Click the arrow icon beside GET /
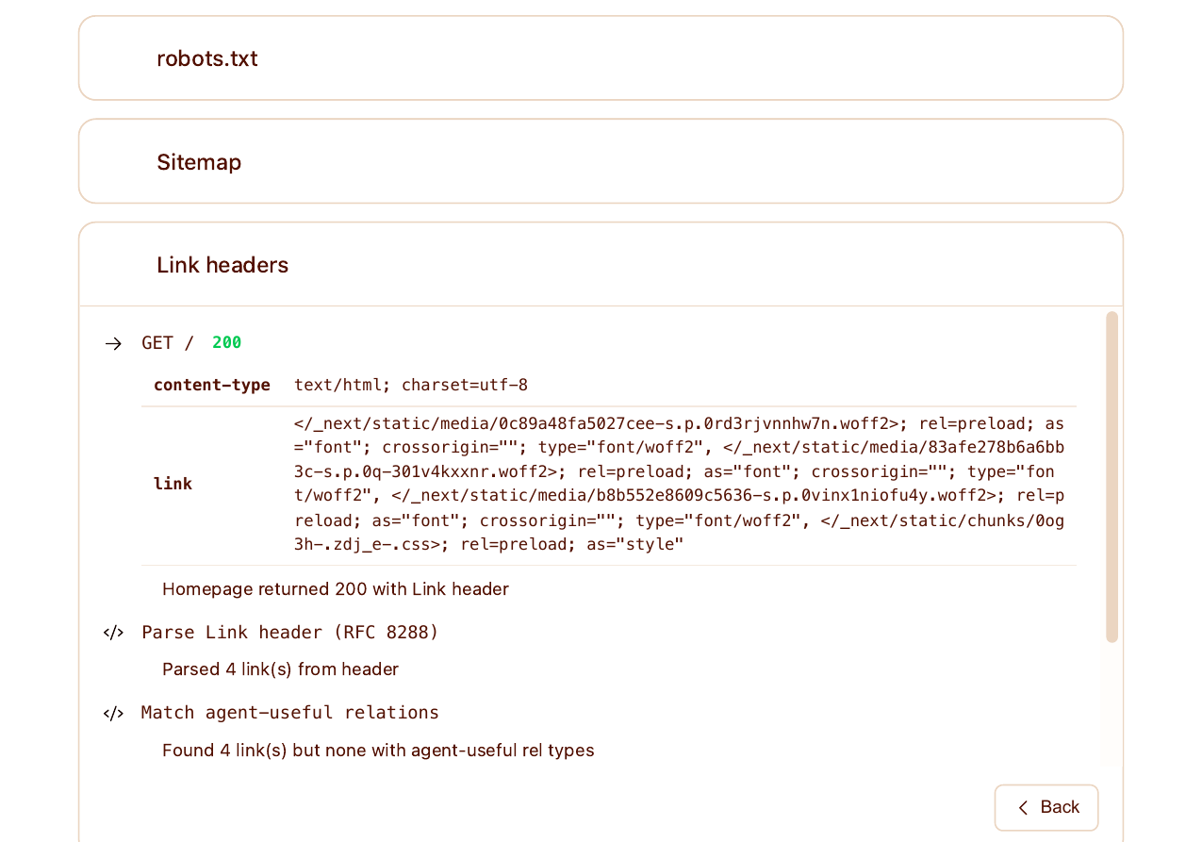Viewport: 1202px width, 842px height. coord(113,343)
